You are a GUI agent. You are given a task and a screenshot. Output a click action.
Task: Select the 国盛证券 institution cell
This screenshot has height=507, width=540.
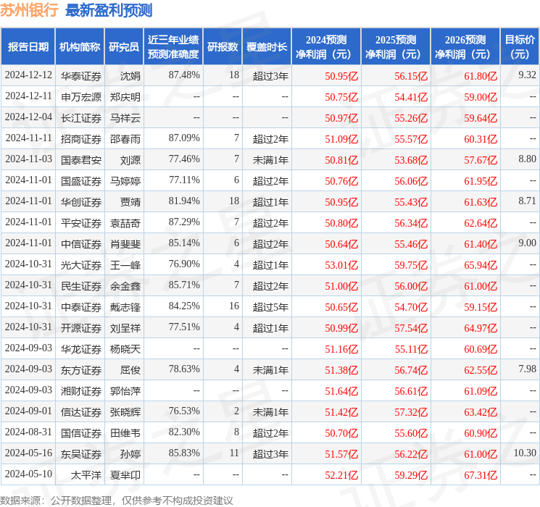[x=81, y=181]
